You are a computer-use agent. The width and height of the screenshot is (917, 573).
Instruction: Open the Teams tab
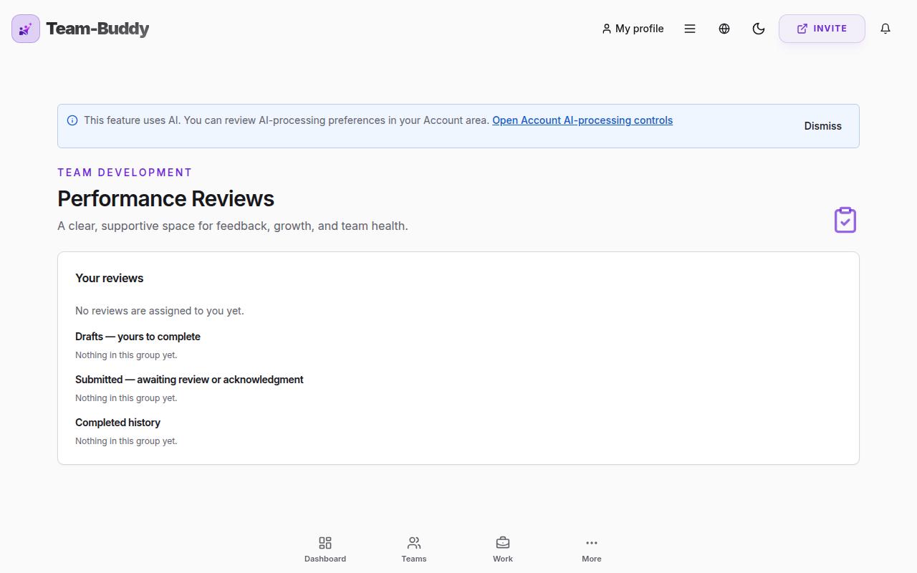click(414, 549)
